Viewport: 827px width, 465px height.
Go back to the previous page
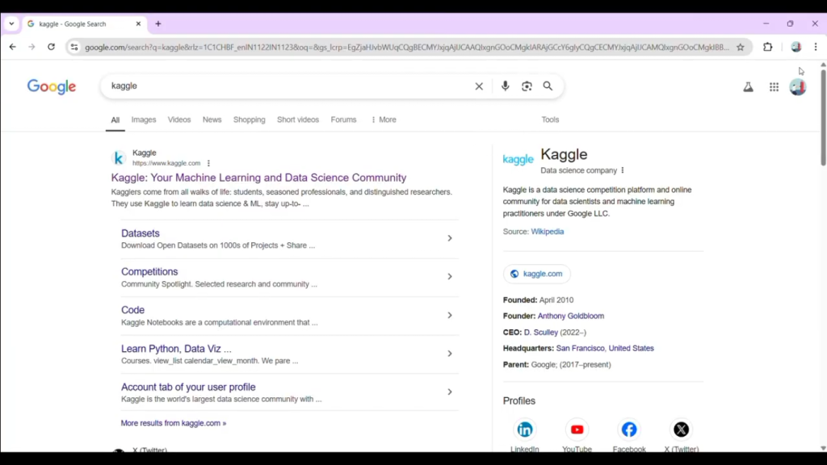coord(13,47)
